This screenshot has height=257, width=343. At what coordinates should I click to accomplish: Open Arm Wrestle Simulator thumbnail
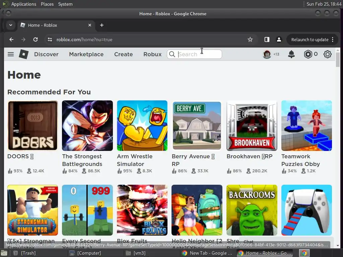[142, 126]
